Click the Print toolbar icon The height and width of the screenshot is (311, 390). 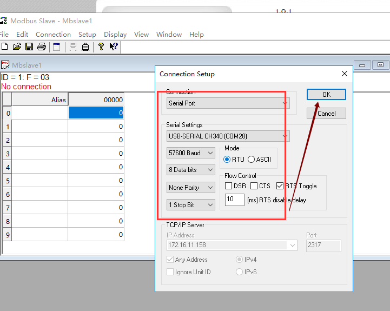point(42,47)
